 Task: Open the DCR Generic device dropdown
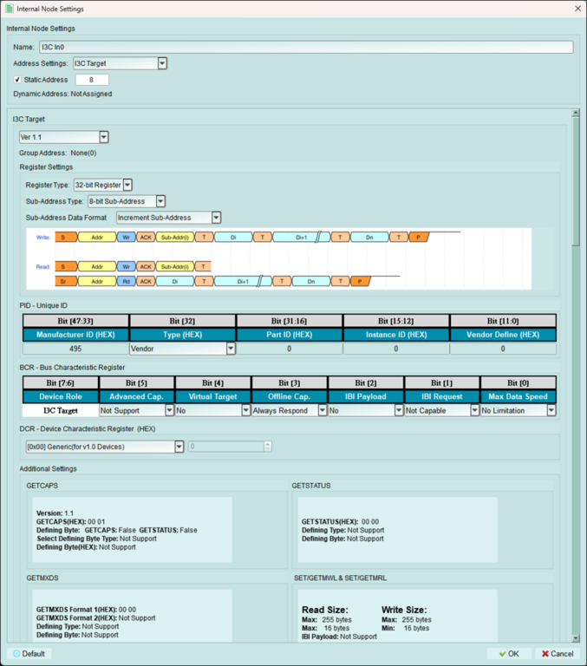pos(179,447)
